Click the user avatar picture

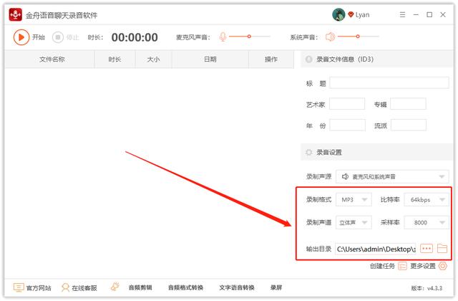338,14
